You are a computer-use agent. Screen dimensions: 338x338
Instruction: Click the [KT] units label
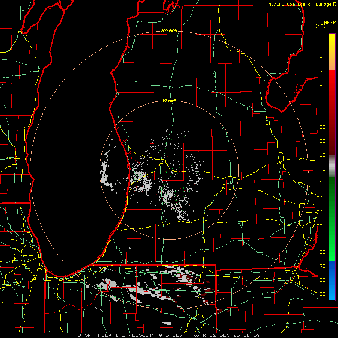point(321,26)
